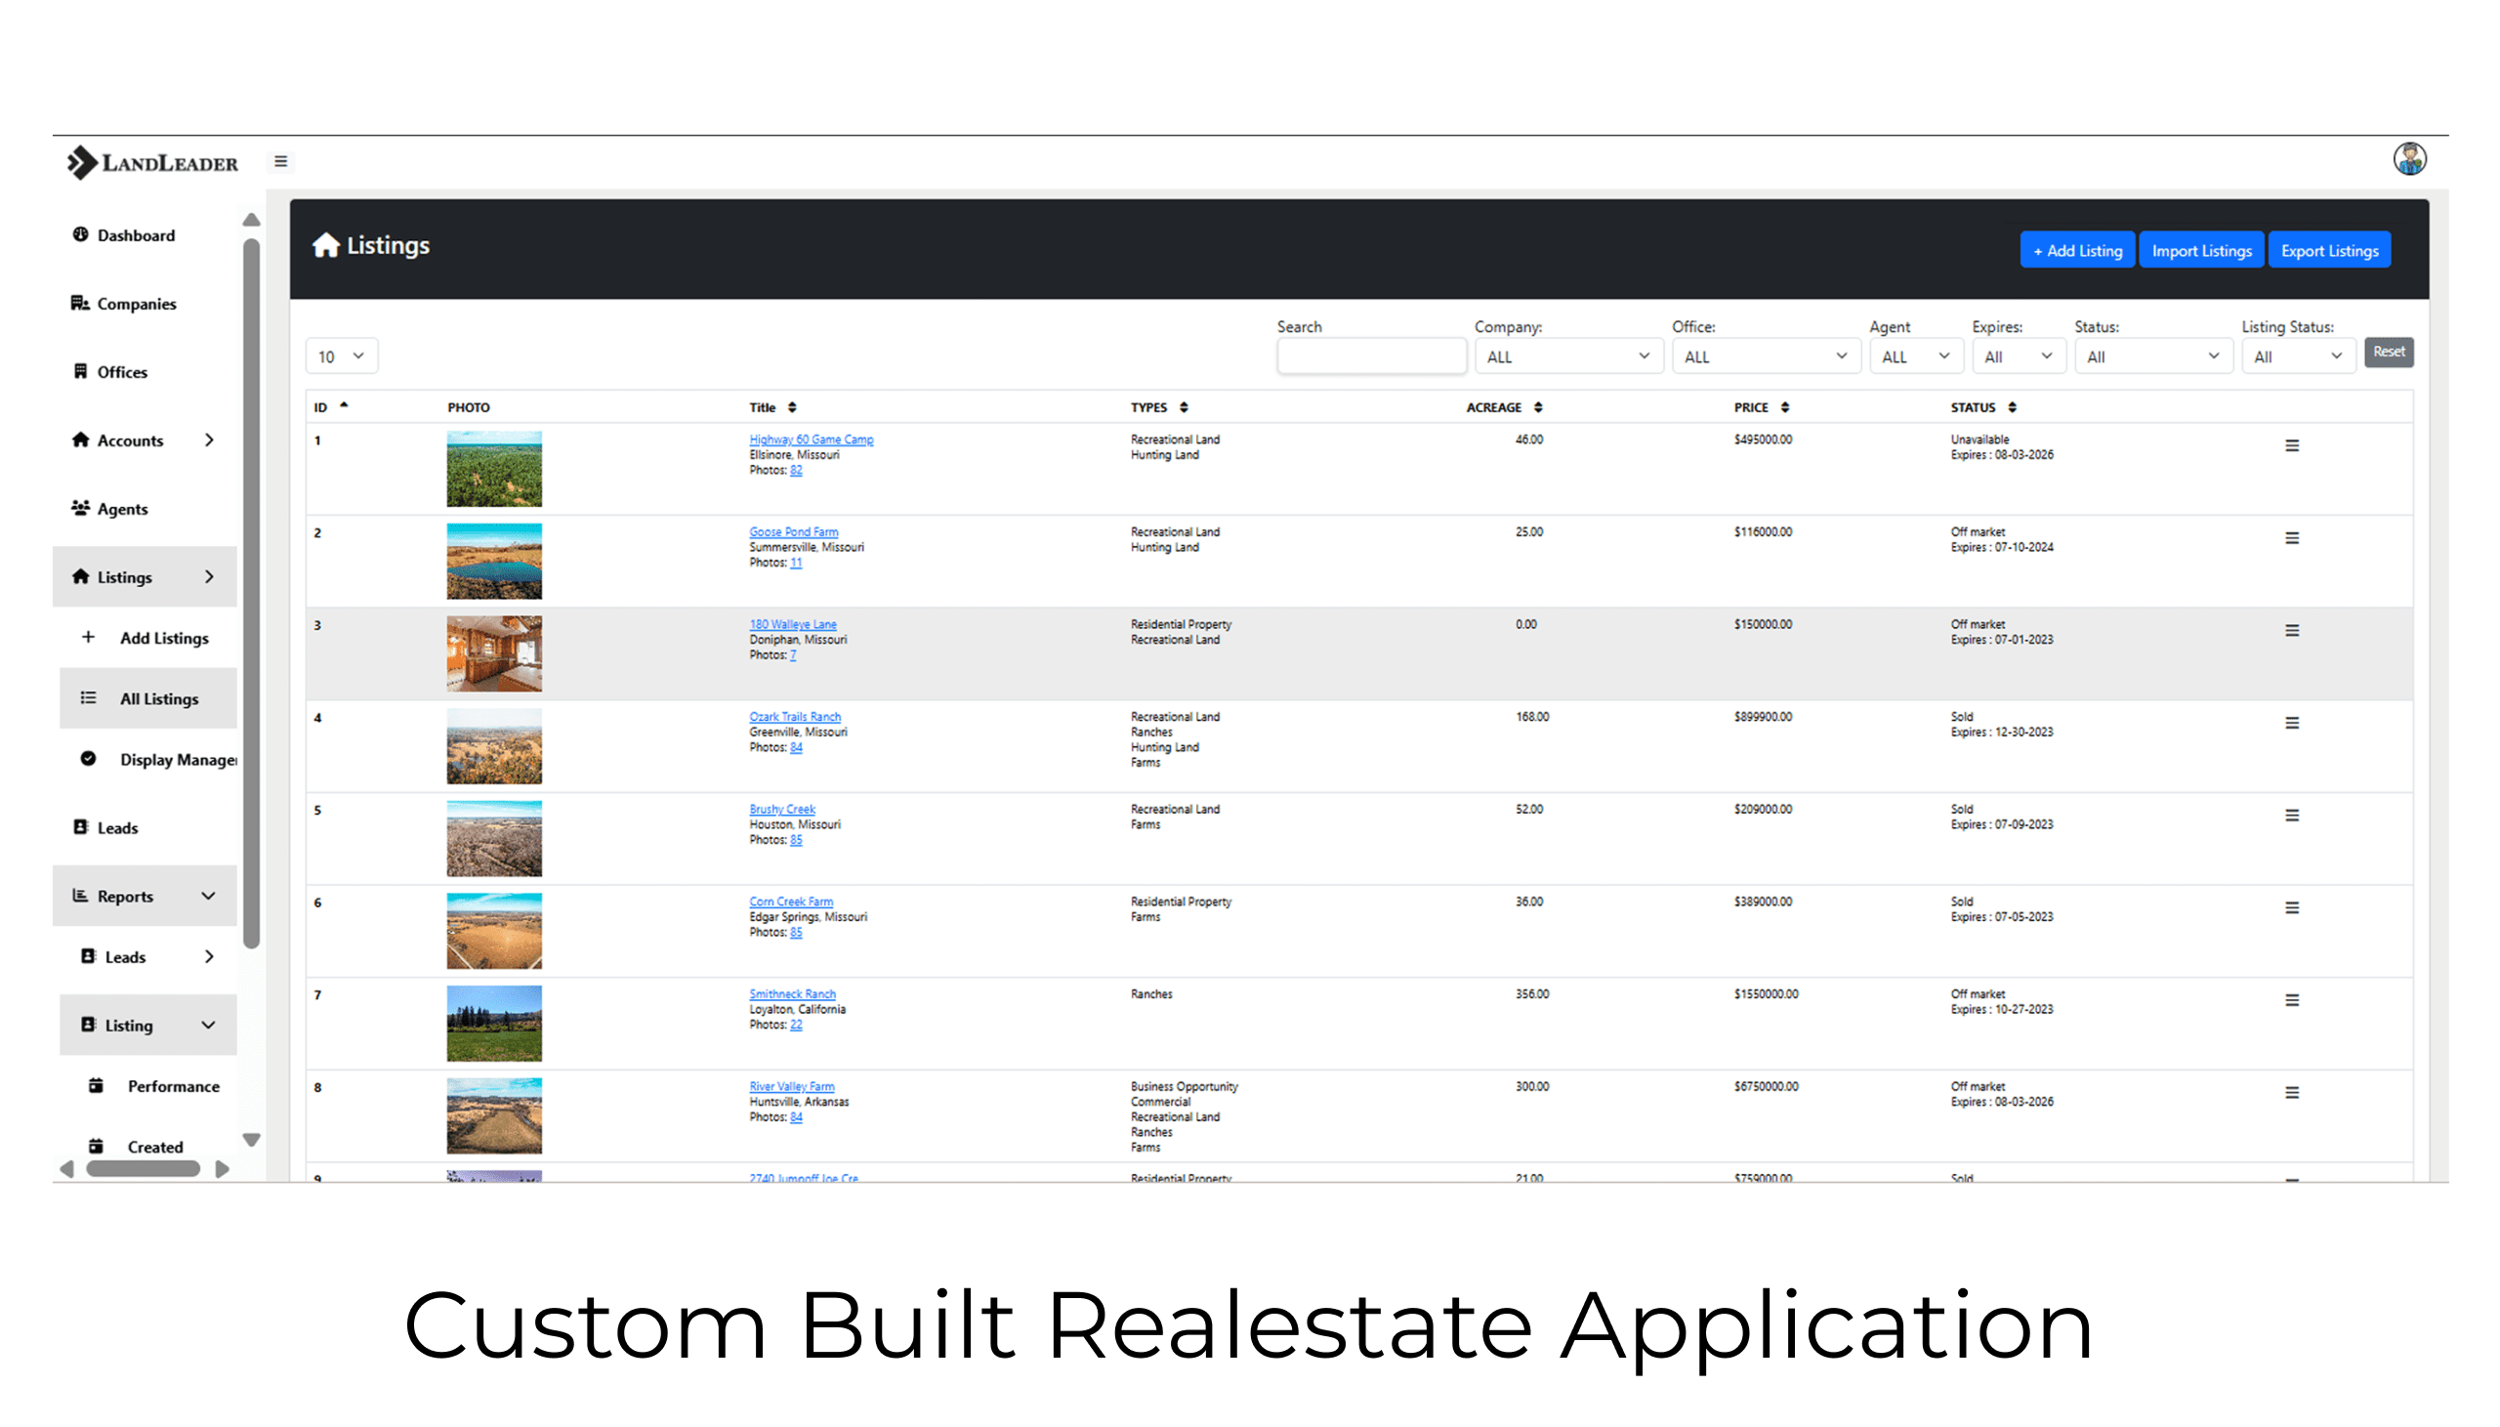
Task: Click the list icon beside All Listings
Action: click(88, 697)
